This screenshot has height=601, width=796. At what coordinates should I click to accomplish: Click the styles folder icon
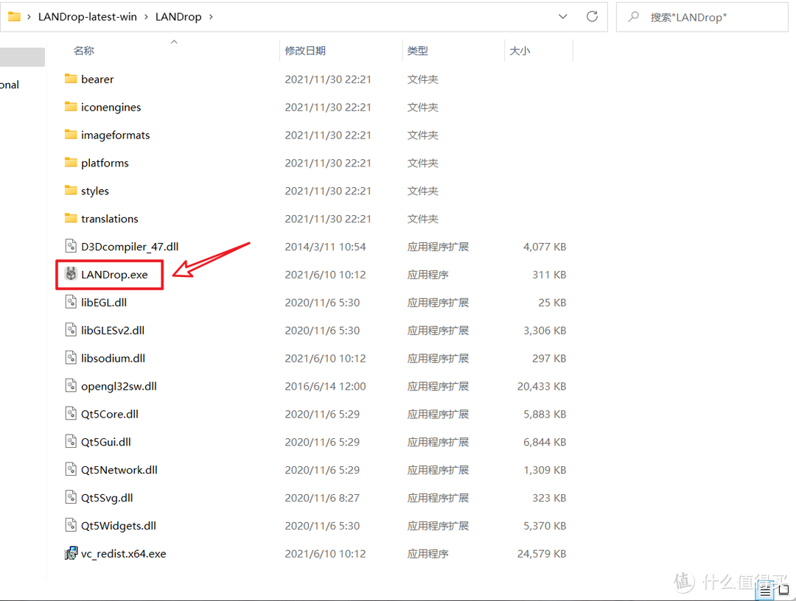71,190
